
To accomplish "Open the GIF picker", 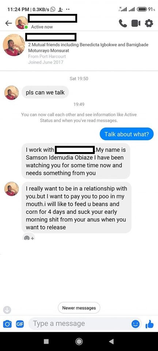I will 20,324.
